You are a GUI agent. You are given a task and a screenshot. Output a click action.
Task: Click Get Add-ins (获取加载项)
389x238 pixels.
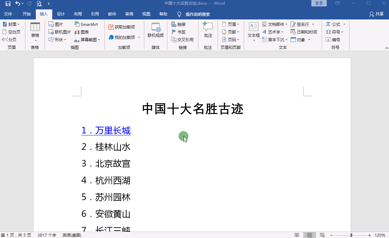[122, 27]
